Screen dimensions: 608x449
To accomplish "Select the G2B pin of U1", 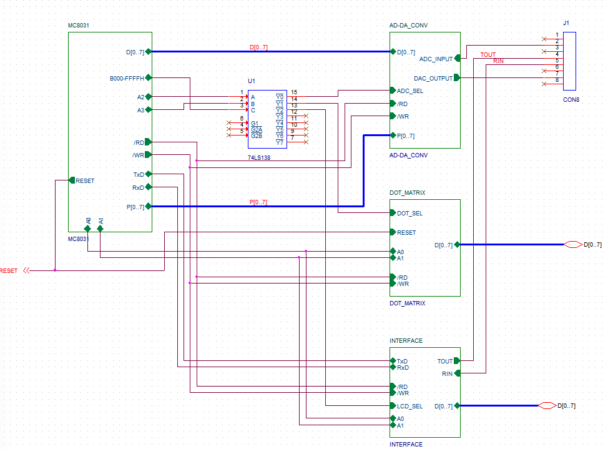I will [238, 136].
